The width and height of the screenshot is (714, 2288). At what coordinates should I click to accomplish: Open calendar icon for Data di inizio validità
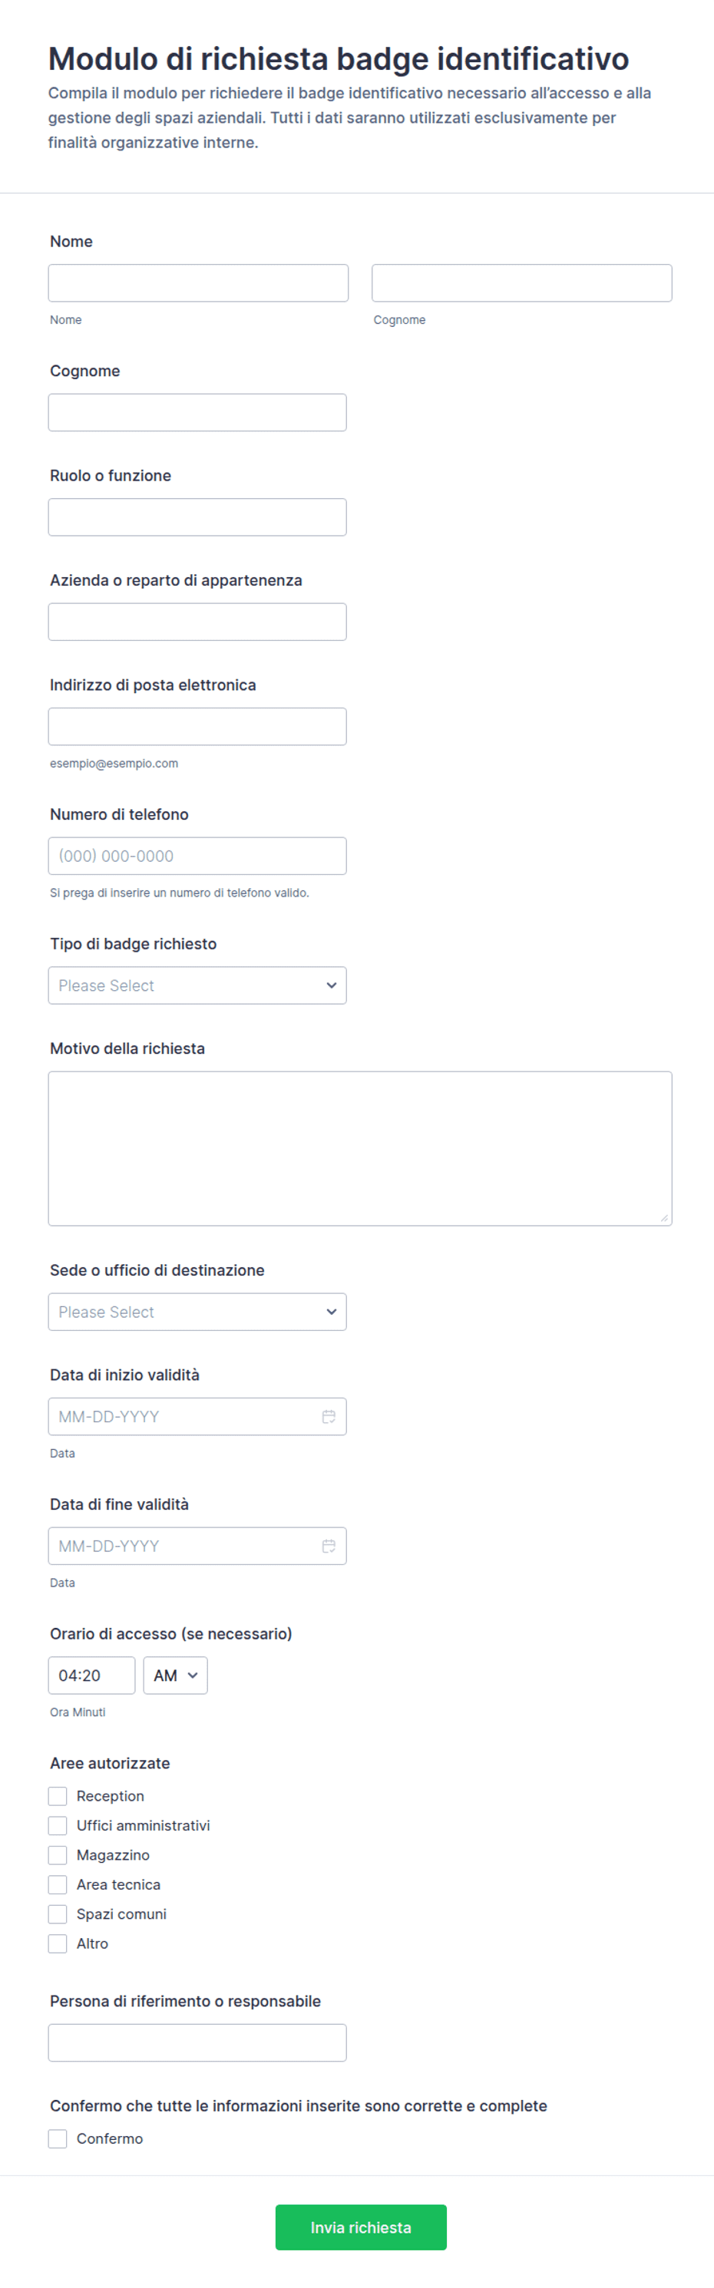pos(329,1417)
